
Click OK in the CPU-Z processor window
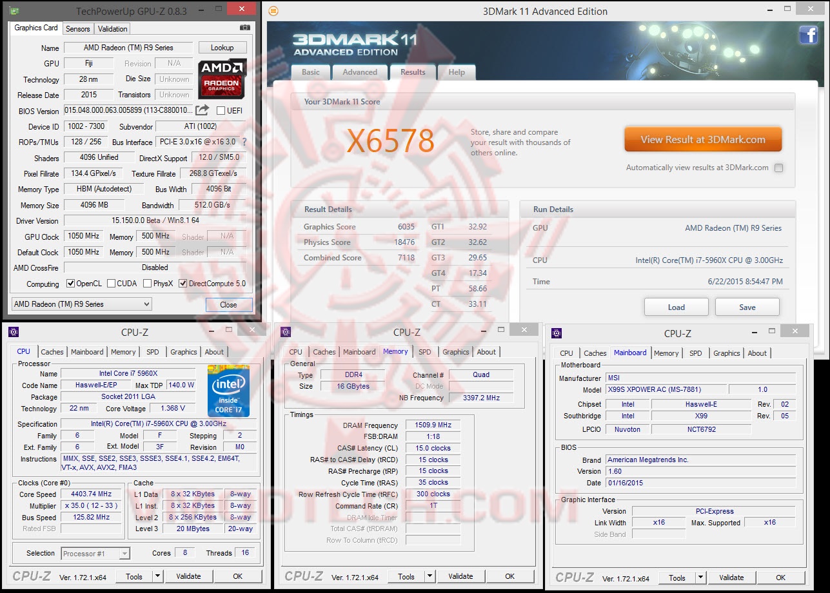point(238,576)
